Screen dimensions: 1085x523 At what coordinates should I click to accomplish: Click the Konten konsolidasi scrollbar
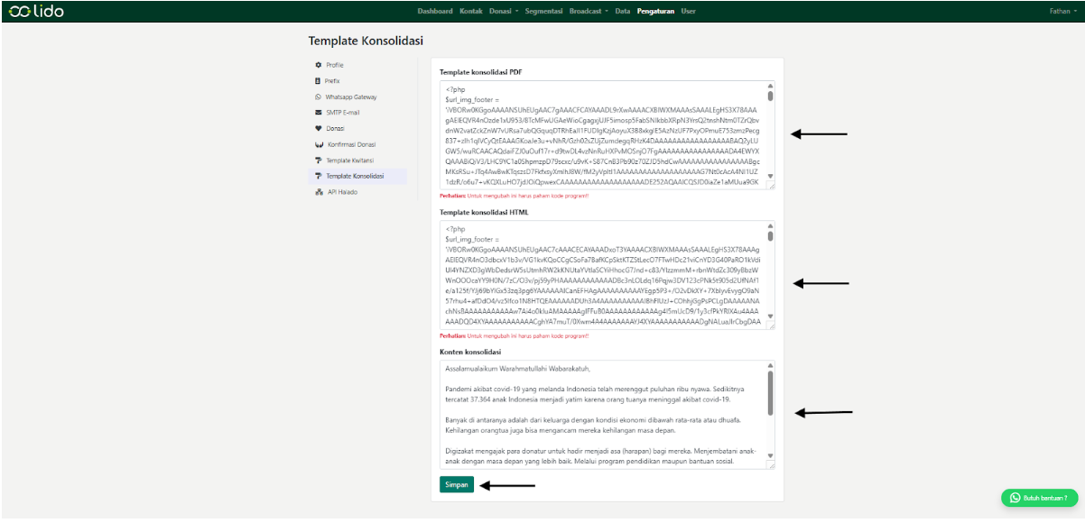(x=770, y=392)
